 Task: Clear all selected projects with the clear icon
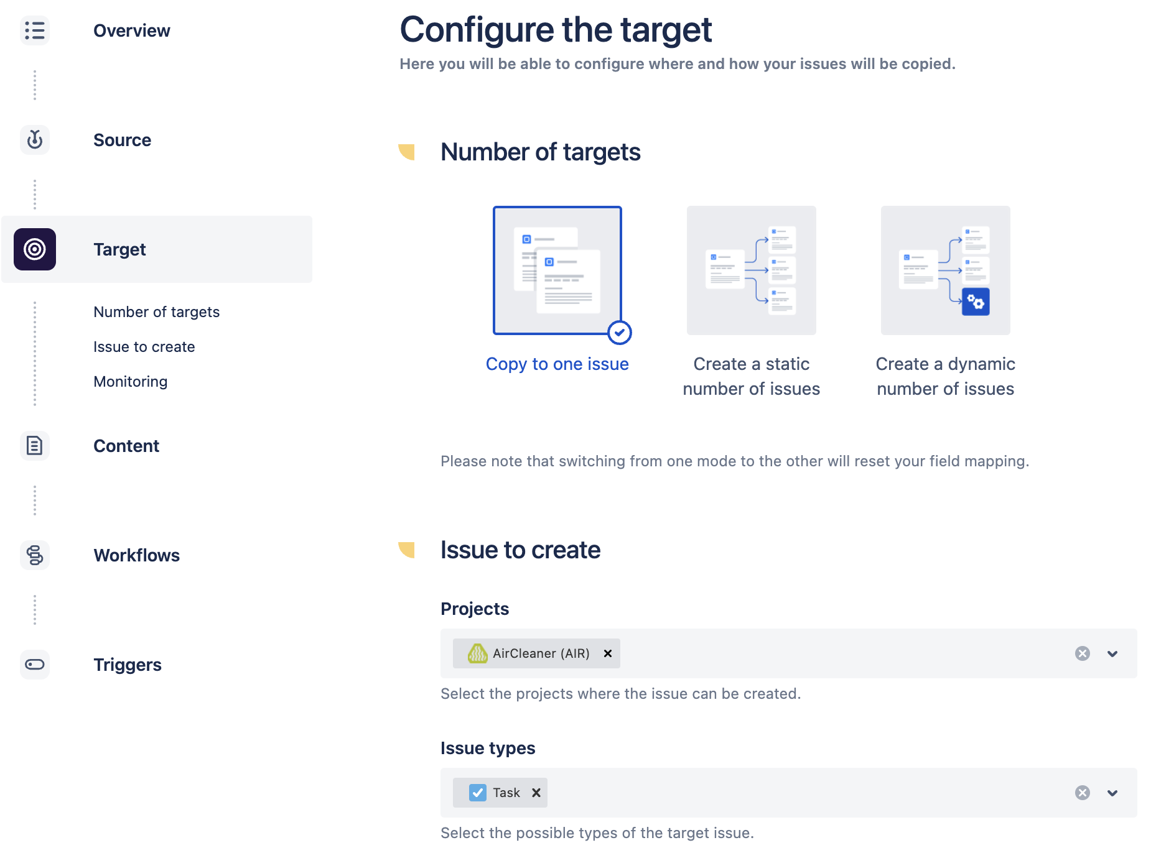point(1082,653)
